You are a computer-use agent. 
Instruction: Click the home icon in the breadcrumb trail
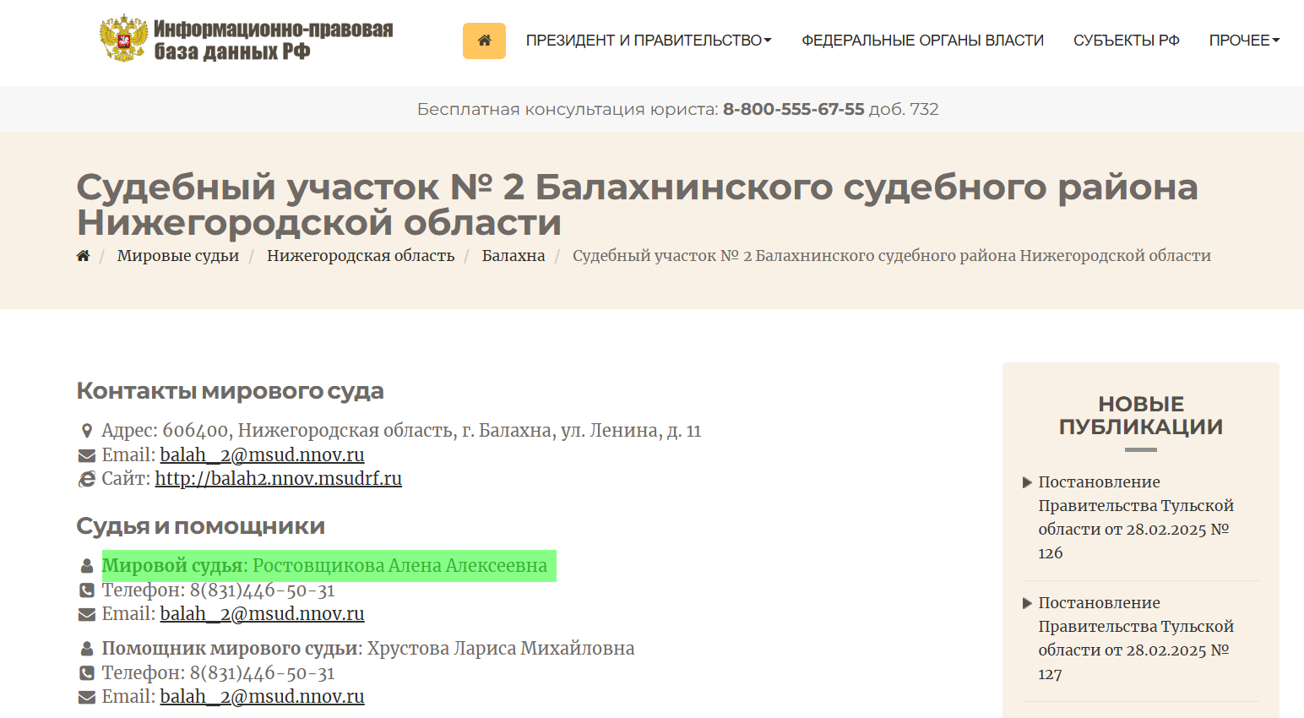point(83,254)
